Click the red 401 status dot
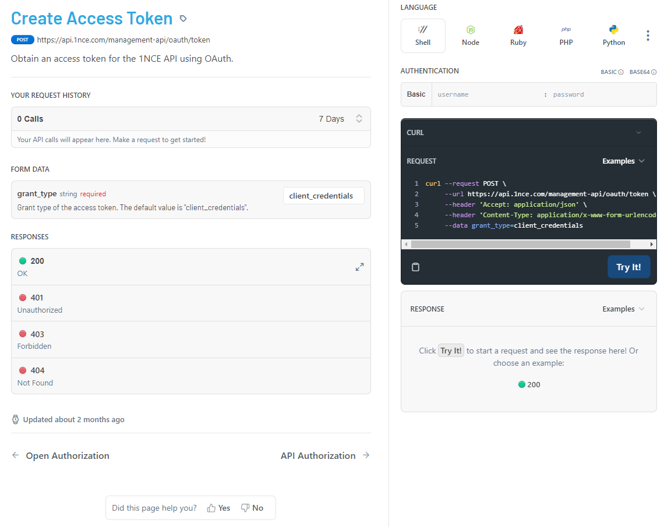Viewport: 664px width, 527px height. [23, 298]
